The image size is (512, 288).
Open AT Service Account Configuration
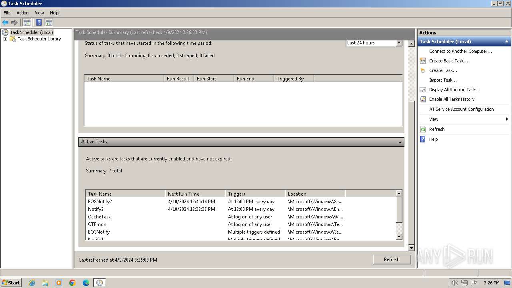tap(461, 109)
